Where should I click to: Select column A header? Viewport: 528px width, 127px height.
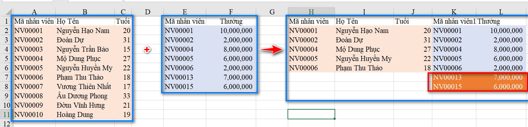click(34, 12)
